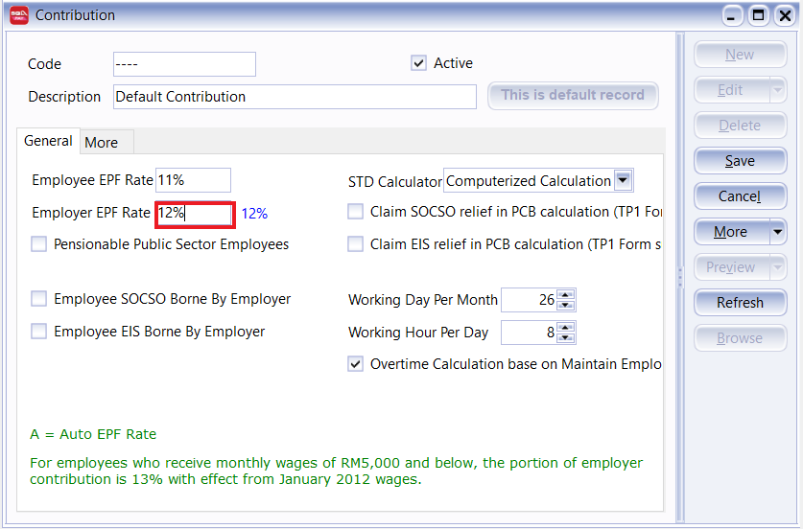Image resolution: width=803 pixels, height=529 pixels.
Task: Click the splitter handle beside the button panel
Action: tap(680, 278)
